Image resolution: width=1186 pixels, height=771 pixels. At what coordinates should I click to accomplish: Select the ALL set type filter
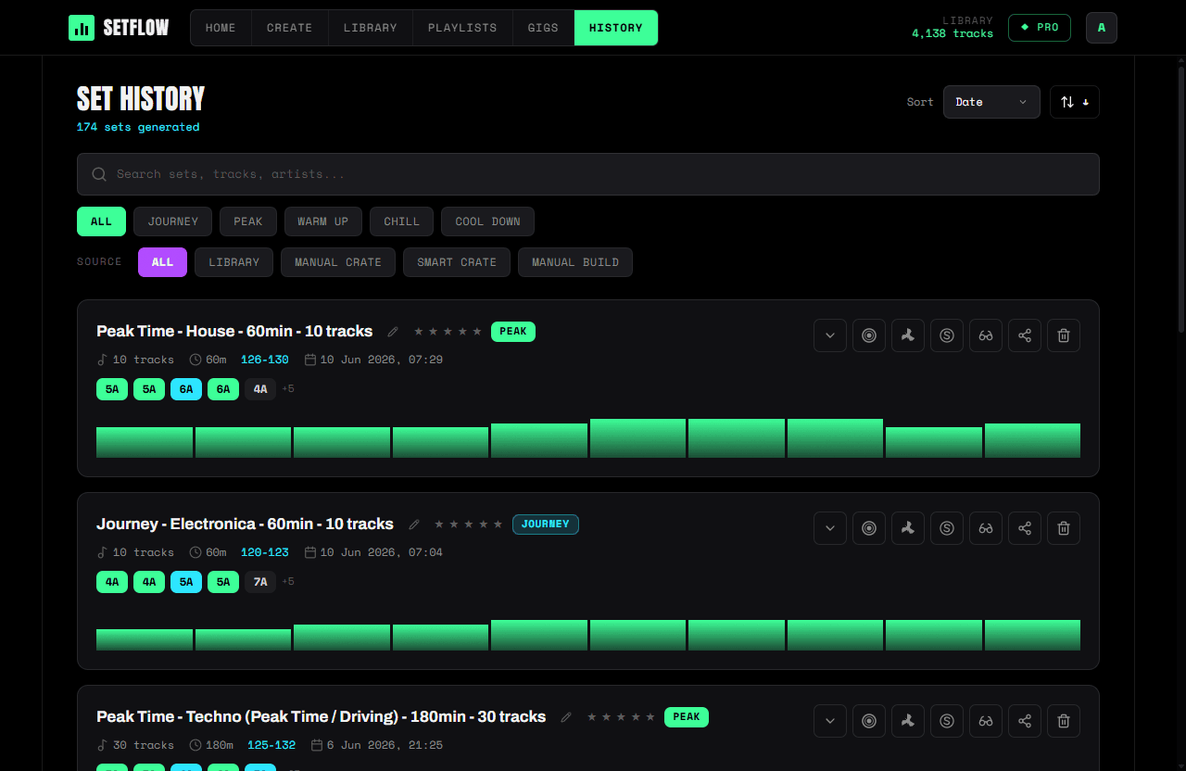click(x=101, y=221)
